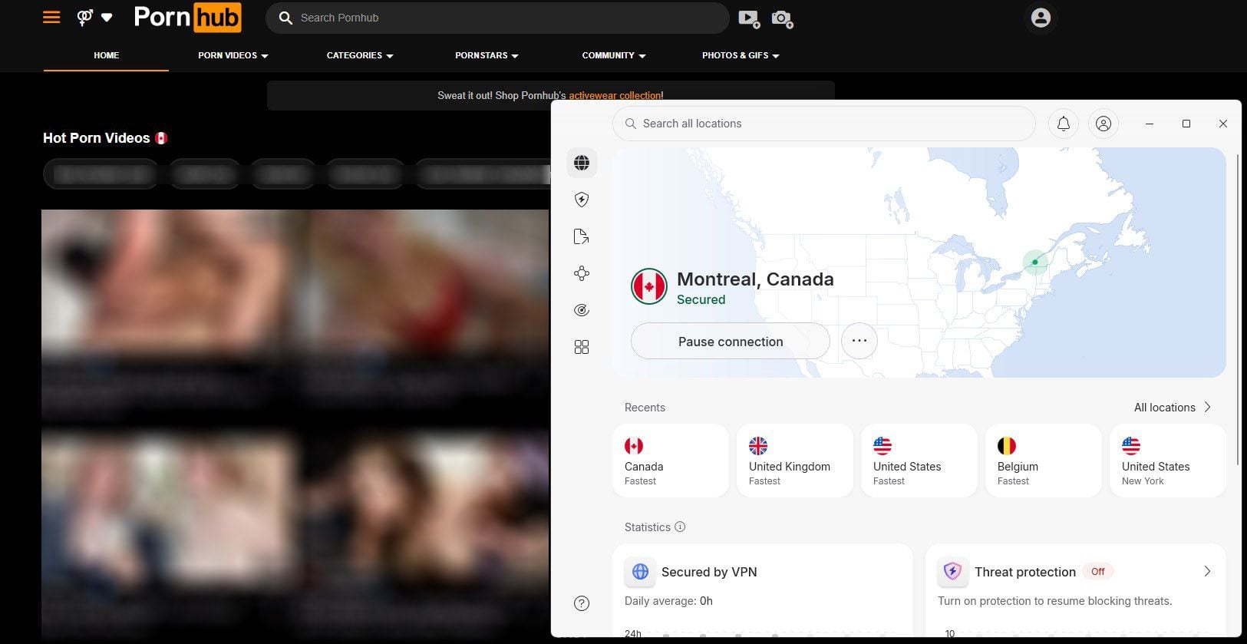This screenshot has height=644, width=1247.
Task: Click the "Secured" status text
Action: click(701, 300)
